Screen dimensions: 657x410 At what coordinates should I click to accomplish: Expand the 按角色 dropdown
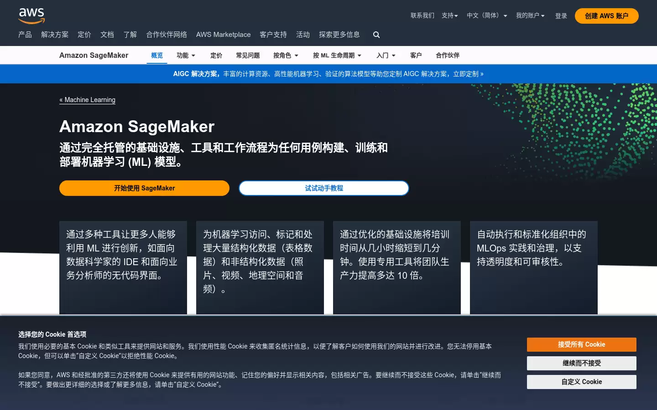tap(286, 55)
